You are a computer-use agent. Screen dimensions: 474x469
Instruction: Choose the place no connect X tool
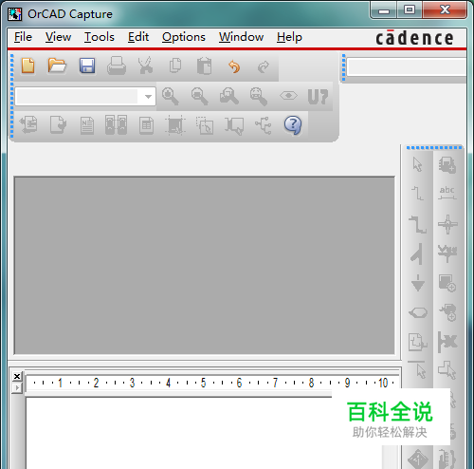coord(447,342)
